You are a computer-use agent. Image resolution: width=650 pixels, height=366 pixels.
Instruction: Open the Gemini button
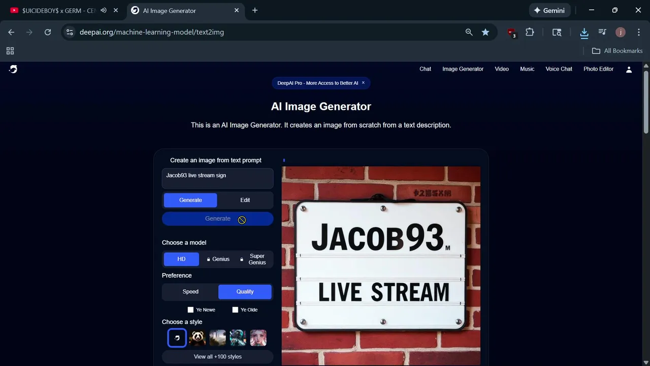[550, 10]
